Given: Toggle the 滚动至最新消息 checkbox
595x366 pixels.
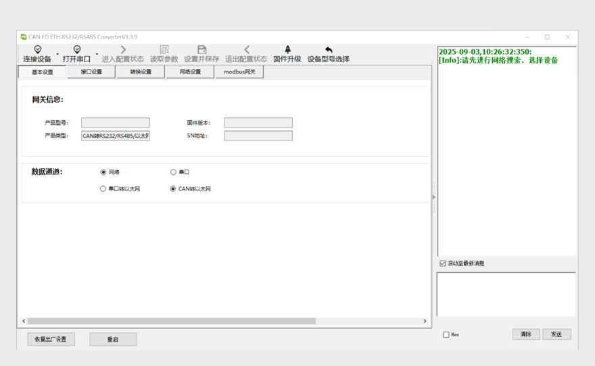Looking at the screenshot, I should click(x=443, y=263).
